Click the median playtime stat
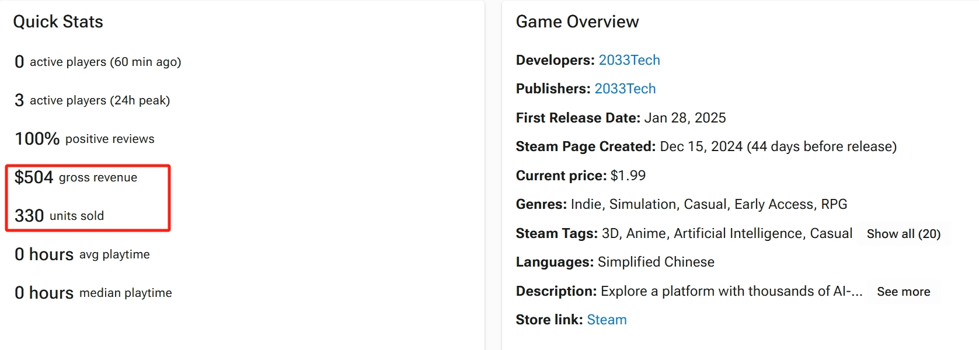The height and width of the screenshot is (350, 979). pyautogui.click(x=93, y=293)
